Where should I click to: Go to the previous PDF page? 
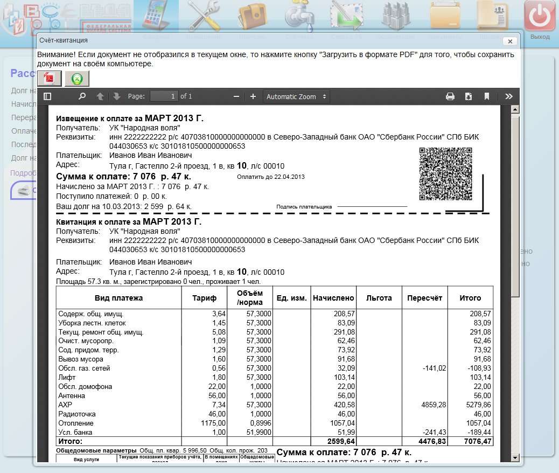point(100,96)
